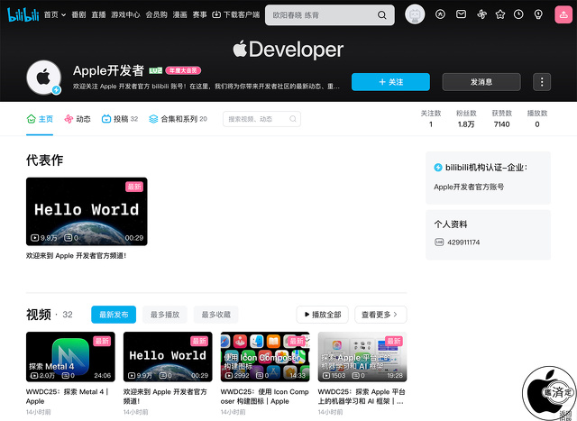
Task: Open the 大会员 icon in header
Action: 440,14
